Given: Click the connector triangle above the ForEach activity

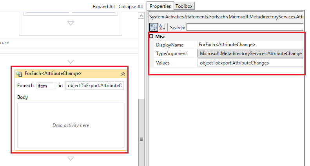Looking at the screenshot, I should (71, 61).
